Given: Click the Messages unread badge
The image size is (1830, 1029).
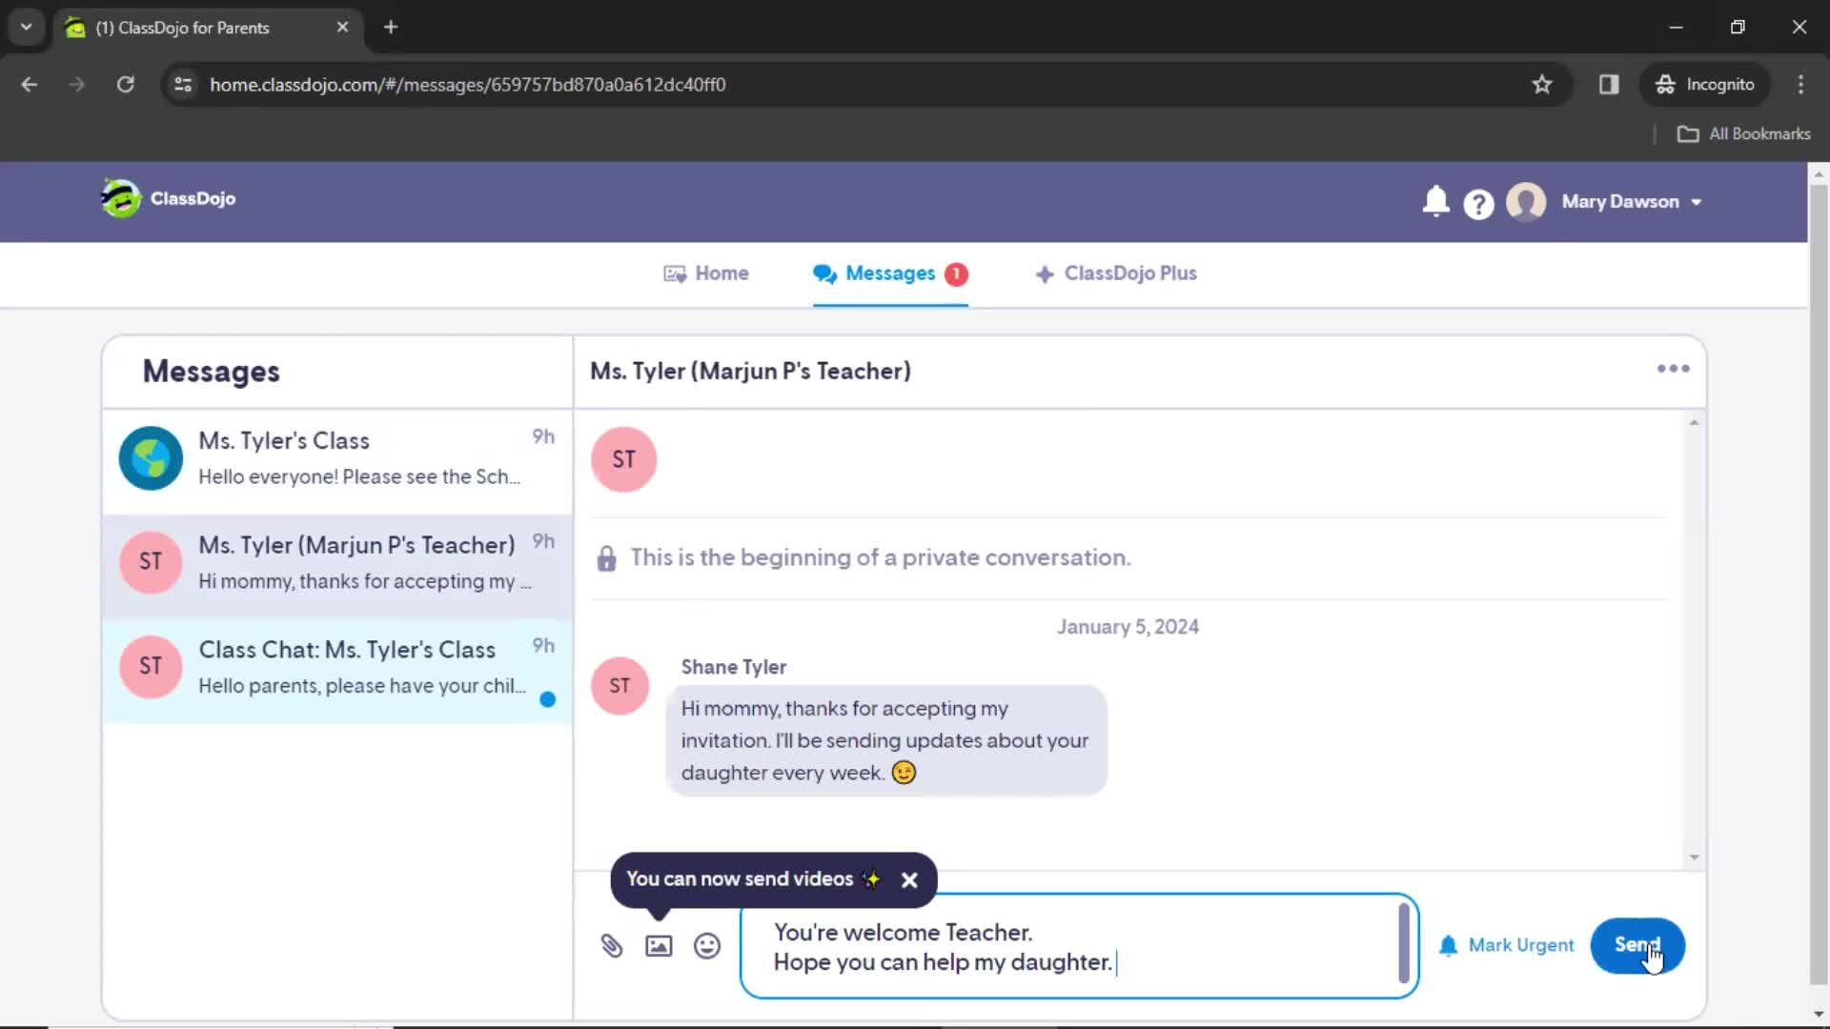Looking at the screenshot, I should click(956, 274).
